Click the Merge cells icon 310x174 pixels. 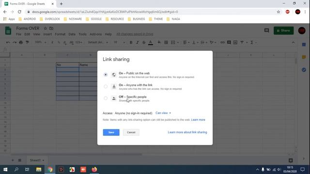point(173,43)
